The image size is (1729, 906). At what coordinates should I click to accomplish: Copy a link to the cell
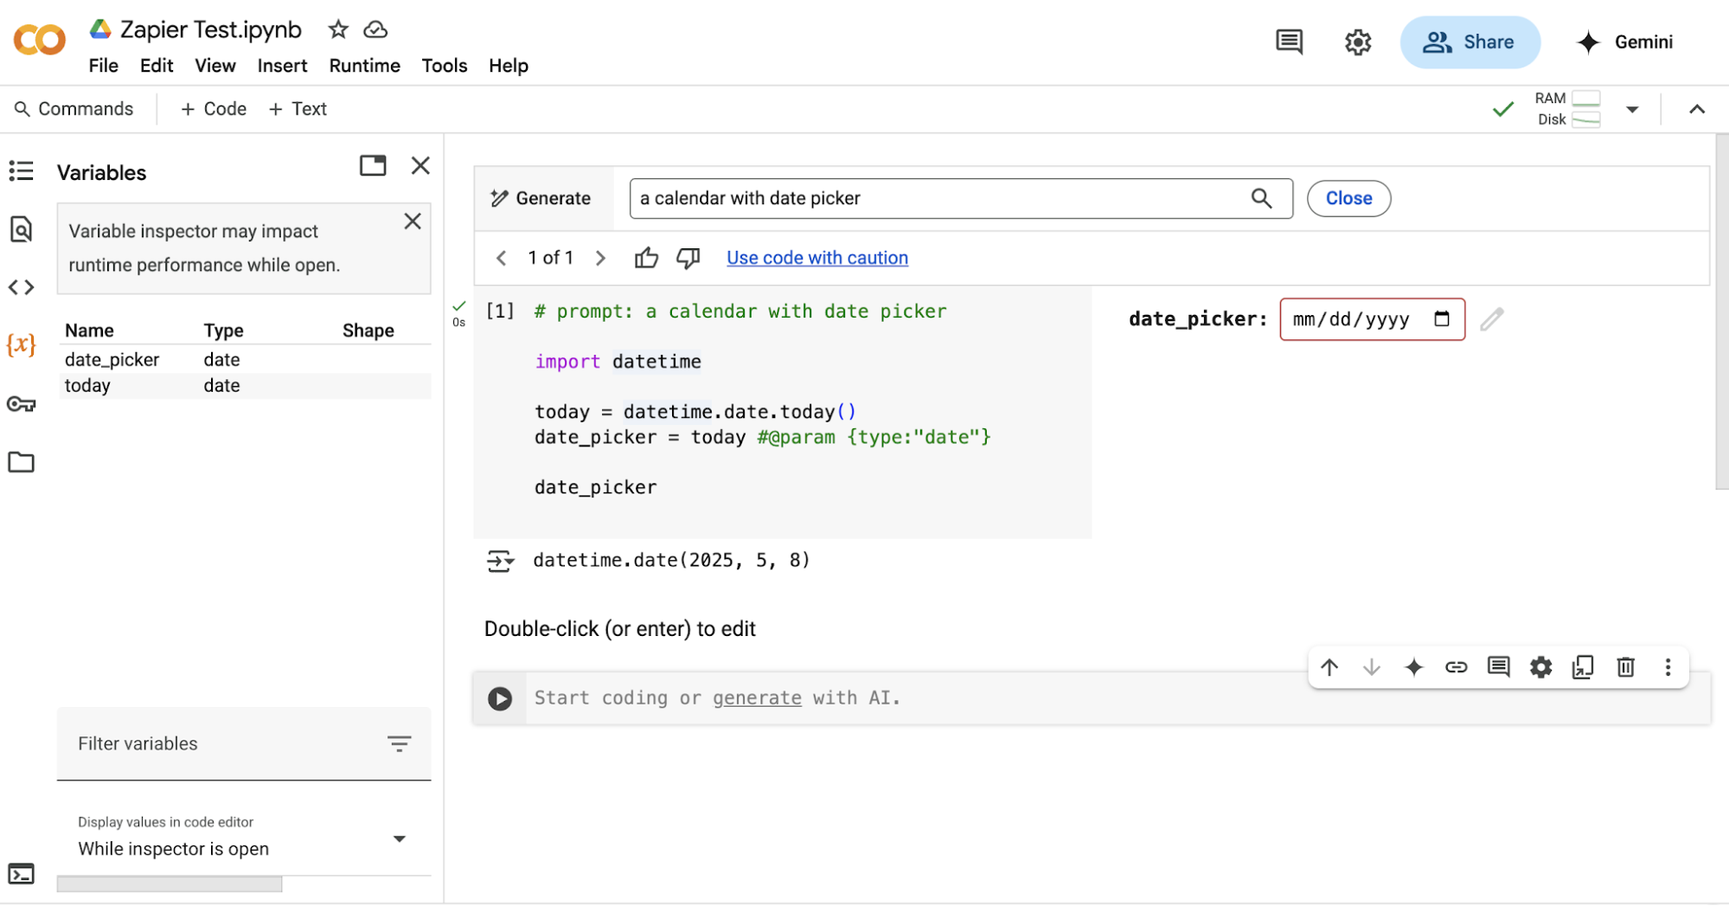coord(1457,667)
